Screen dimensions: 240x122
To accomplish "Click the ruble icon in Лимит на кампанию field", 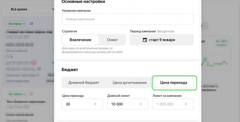I will tap(186, 104).
